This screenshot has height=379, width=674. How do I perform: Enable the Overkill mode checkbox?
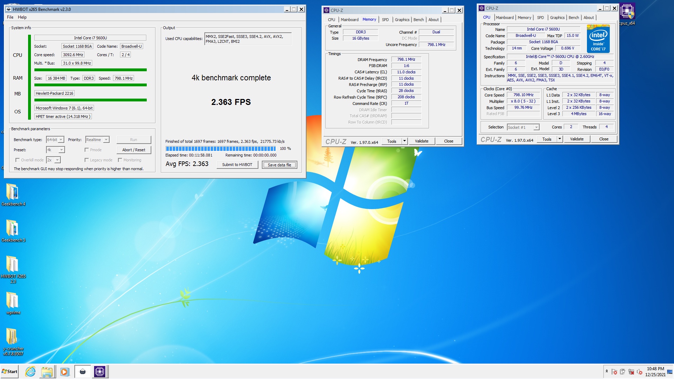point(17,160)
